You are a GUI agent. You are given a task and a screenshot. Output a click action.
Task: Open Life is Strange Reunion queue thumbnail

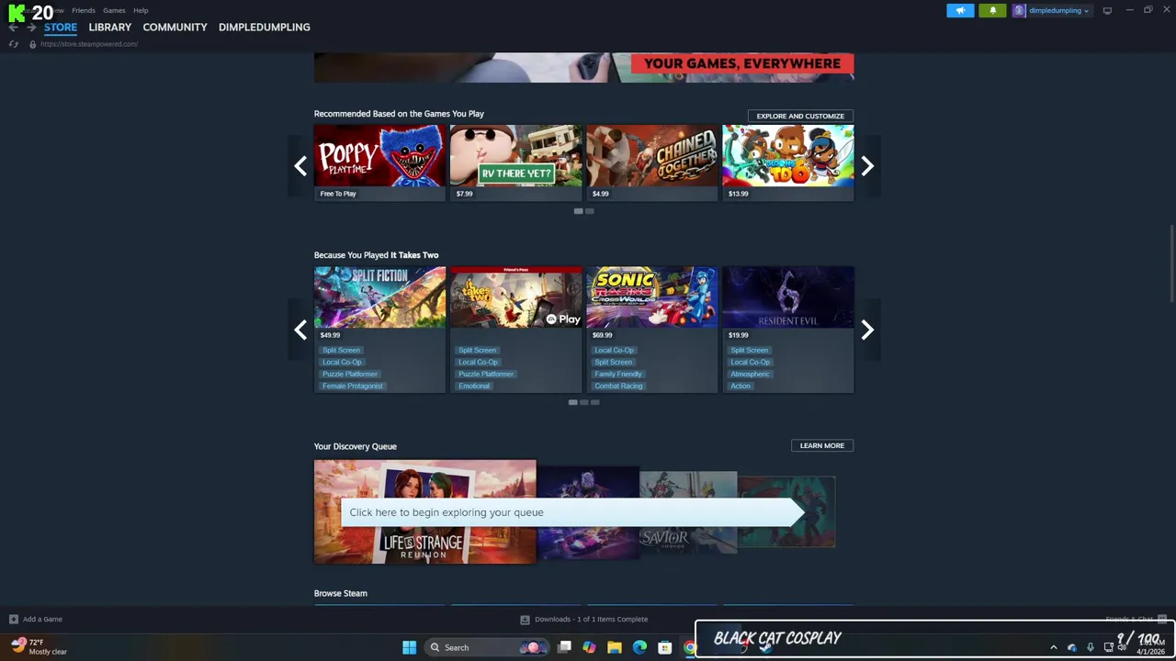click(424, 511)
